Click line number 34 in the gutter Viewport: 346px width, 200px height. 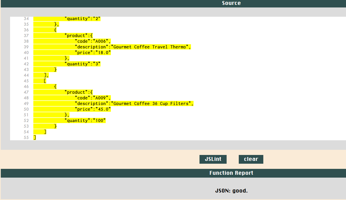26,19
